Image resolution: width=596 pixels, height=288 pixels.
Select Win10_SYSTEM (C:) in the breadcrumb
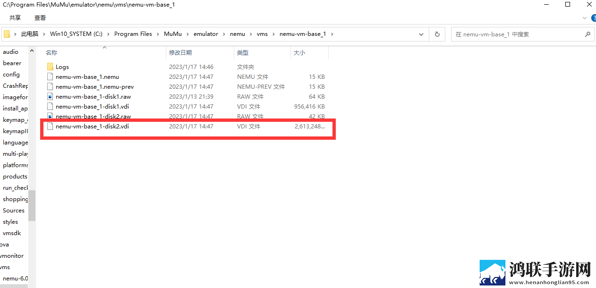point(76,34)
